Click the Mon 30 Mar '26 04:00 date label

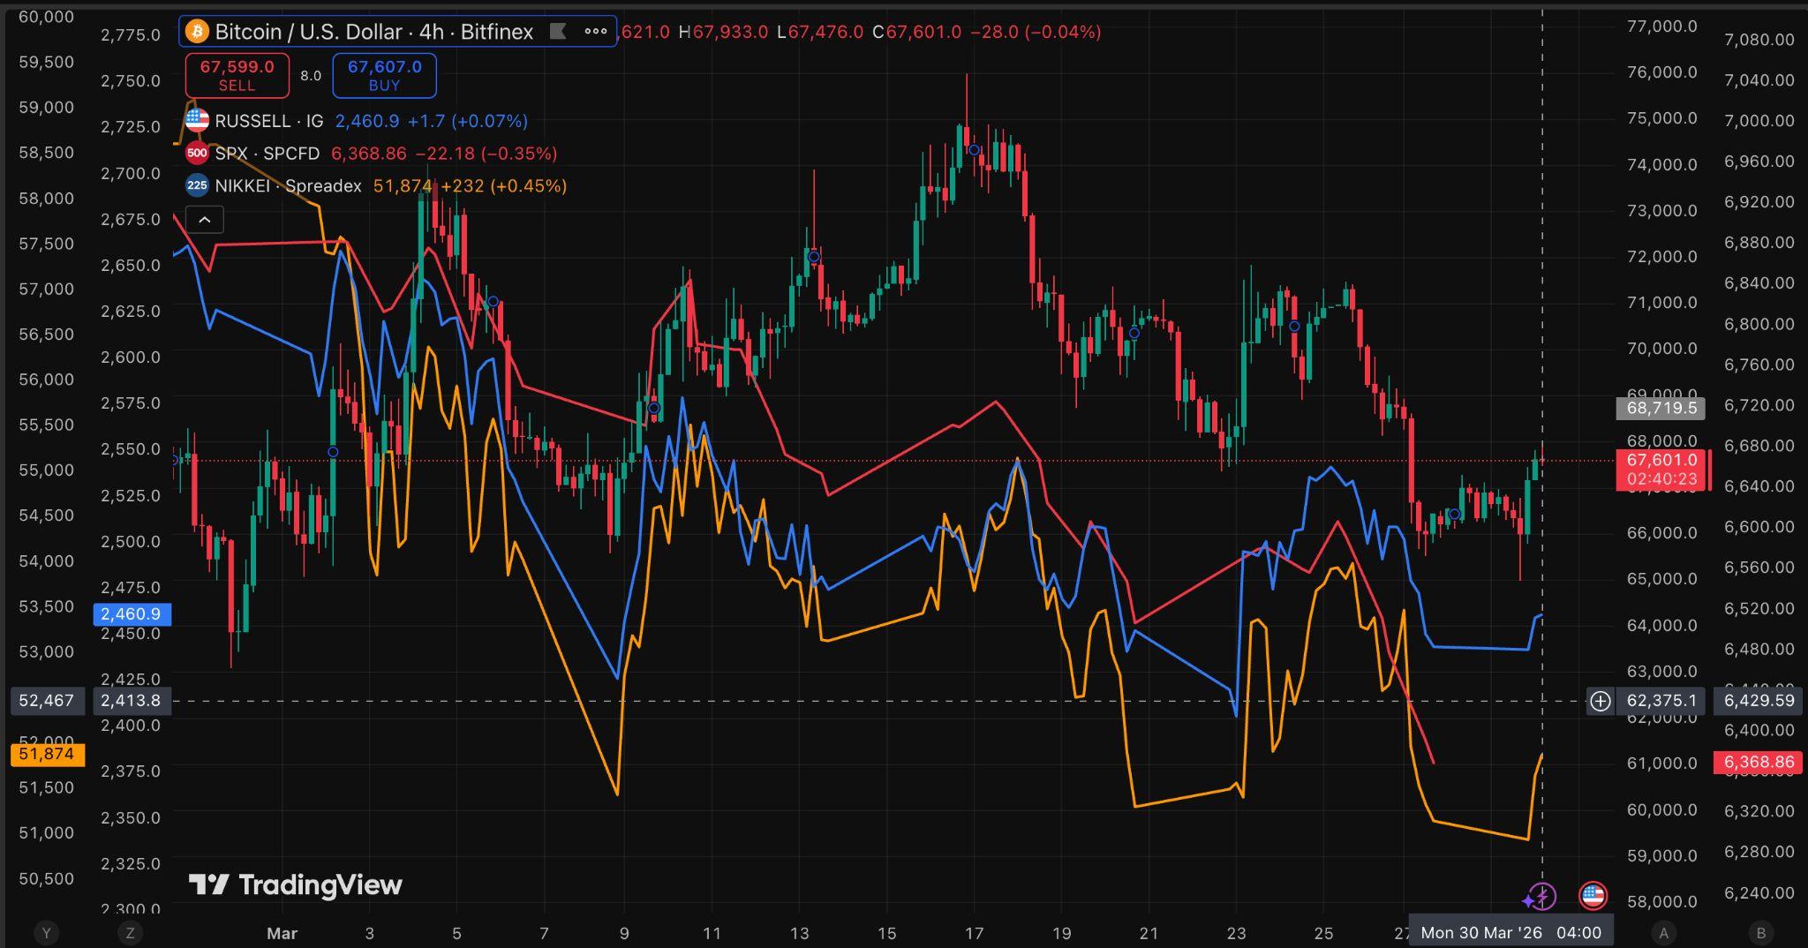click(1510, 933)
